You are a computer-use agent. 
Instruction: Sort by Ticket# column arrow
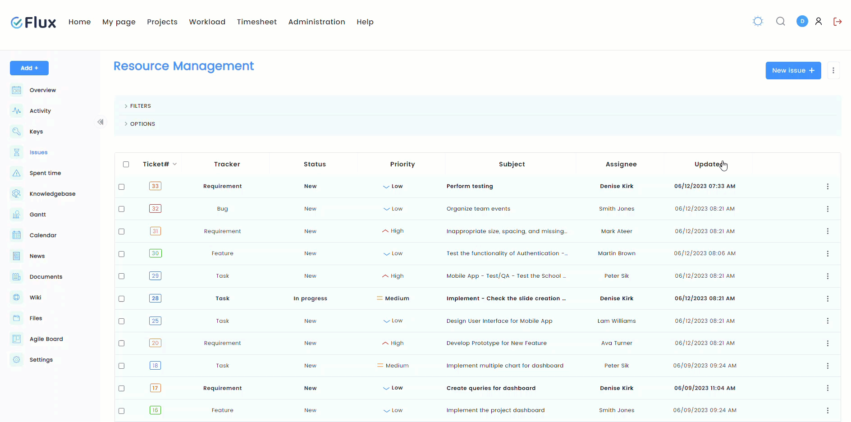(175, 165)
